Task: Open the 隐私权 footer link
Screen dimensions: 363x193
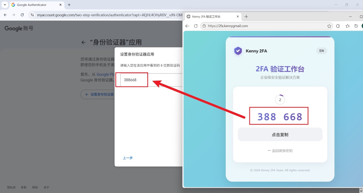Action: tap(11, 187)
